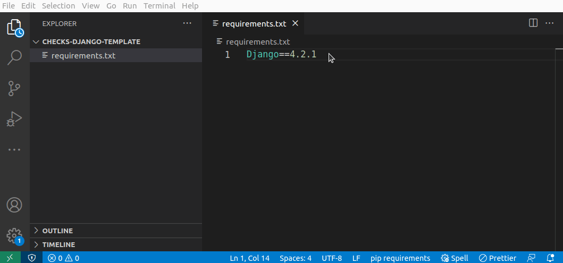
Task: Expand the OUTLINE section
Action: (x=57, y=231)
